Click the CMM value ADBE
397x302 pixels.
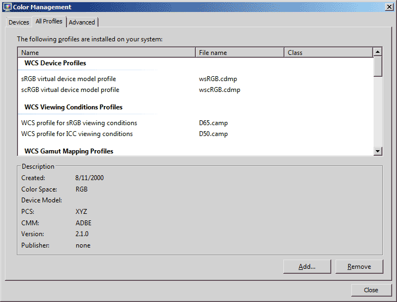pos(83,223)
